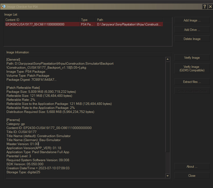Click the Close button at bottom right

coord(192,176)
